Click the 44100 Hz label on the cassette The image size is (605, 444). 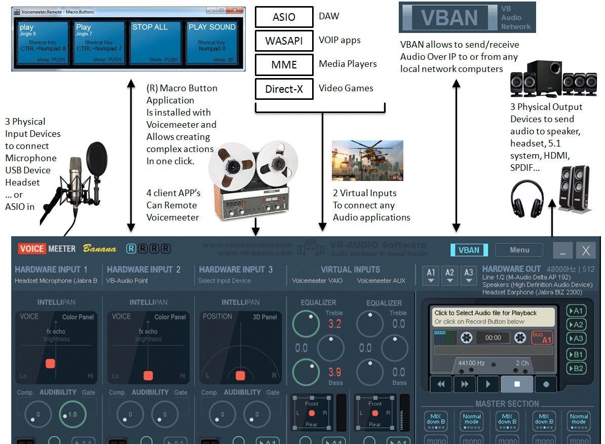point(471,363)
